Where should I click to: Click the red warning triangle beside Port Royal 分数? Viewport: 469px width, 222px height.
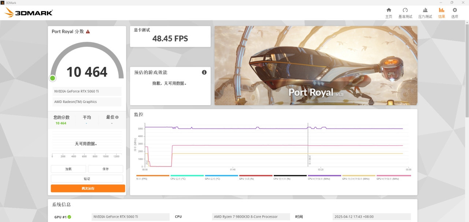tap(88, 32)
